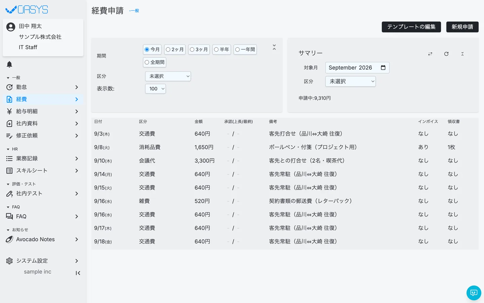Click the 業務記録 list icon

point(9,159)
